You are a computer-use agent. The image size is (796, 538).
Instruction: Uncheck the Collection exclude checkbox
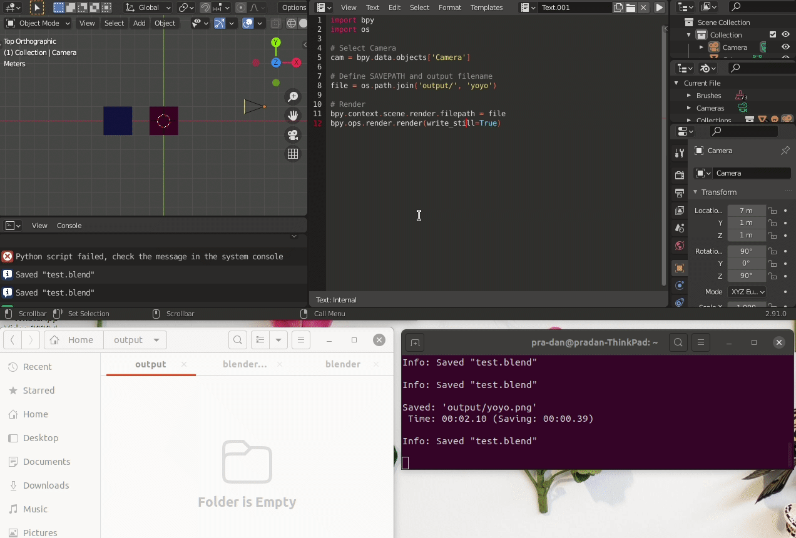coord(773,35)
